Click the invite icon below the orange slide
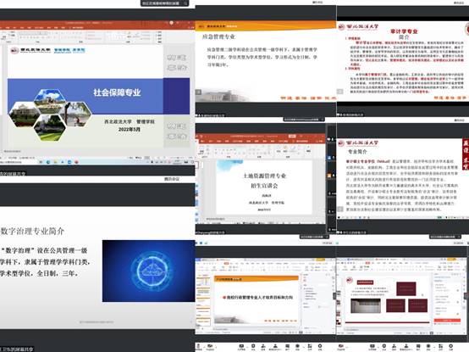 [x=263, y=347]
